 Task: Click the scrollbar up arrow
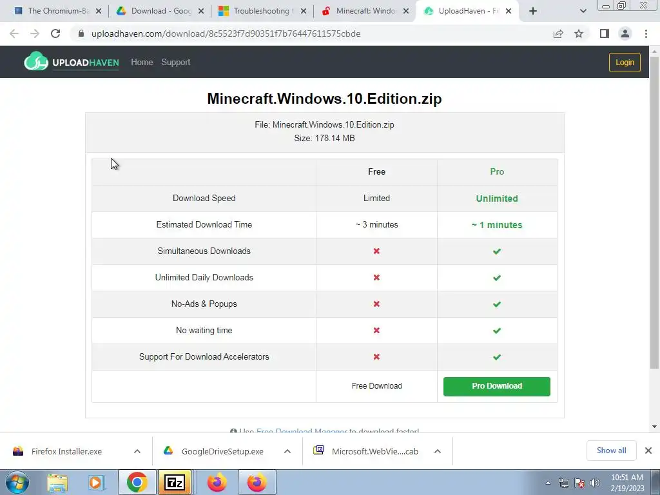coord(654,52)
